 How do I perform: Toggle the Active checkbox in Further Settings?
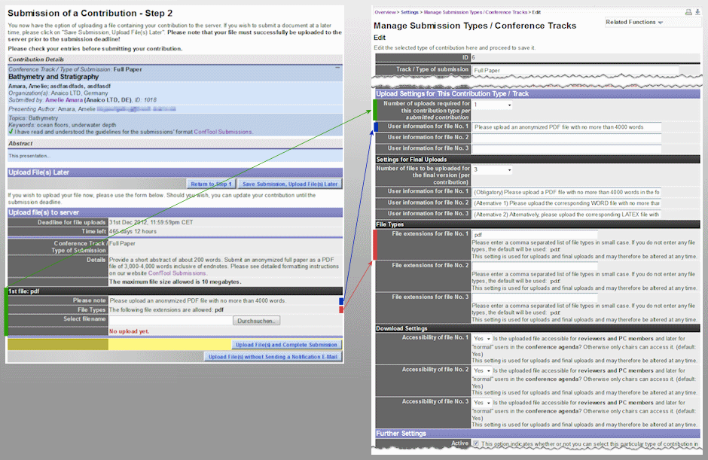click(476, 443)
